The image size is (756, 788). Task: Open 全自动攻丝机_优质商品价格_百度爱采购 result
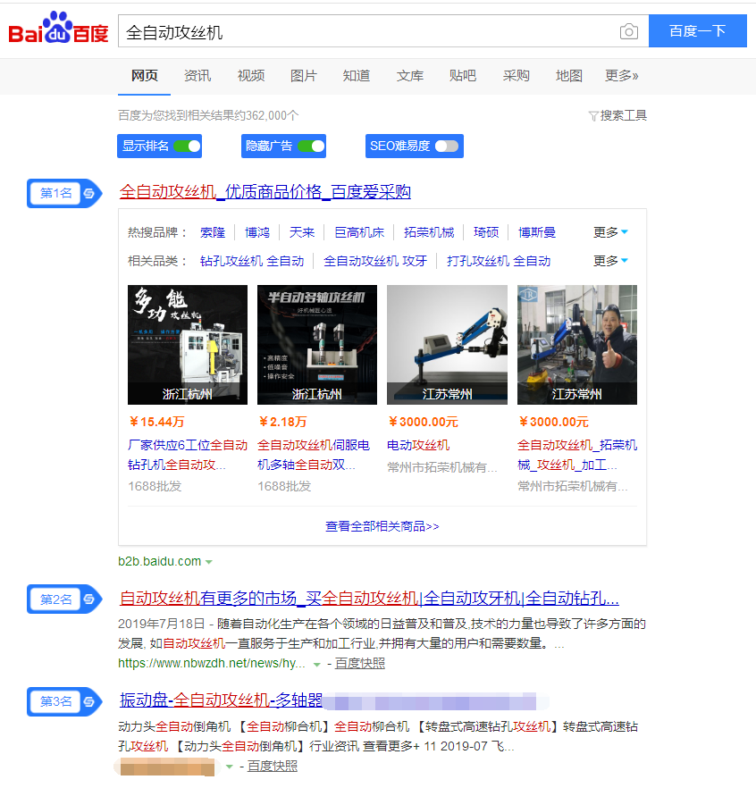point(265,192)
